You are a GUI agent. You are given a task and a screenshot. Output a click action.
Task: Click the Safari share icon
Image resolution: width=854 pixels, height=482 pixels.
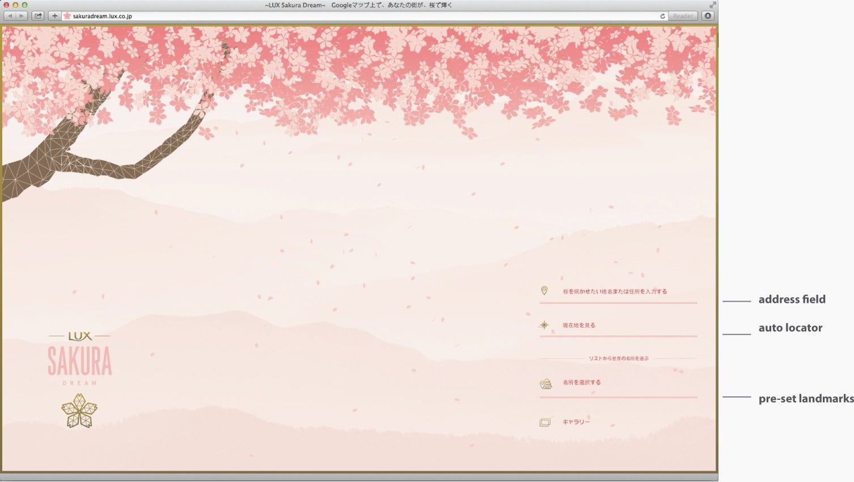pyautogui.click(x=38, y=16)
